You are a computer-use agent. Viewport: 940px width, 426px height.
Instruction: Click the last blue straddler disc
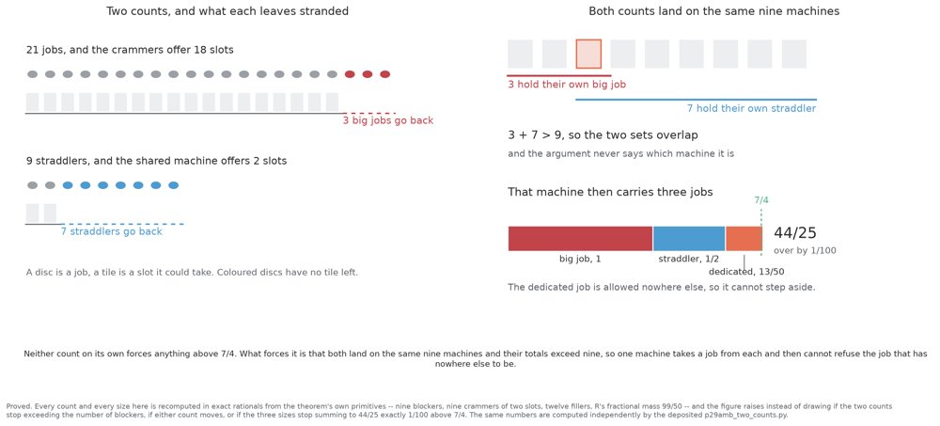coord(173,185)
